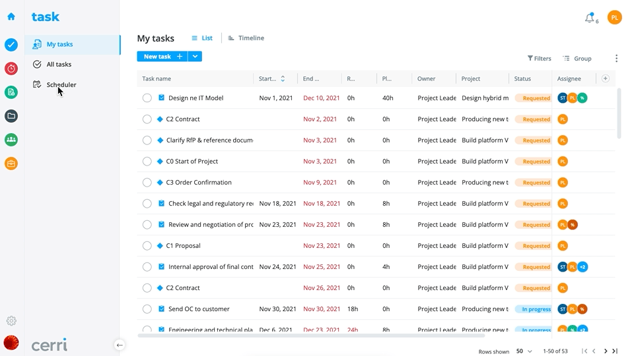Switch to the List view tab
The height and width of the screenshot is (356, 634).
202,38
